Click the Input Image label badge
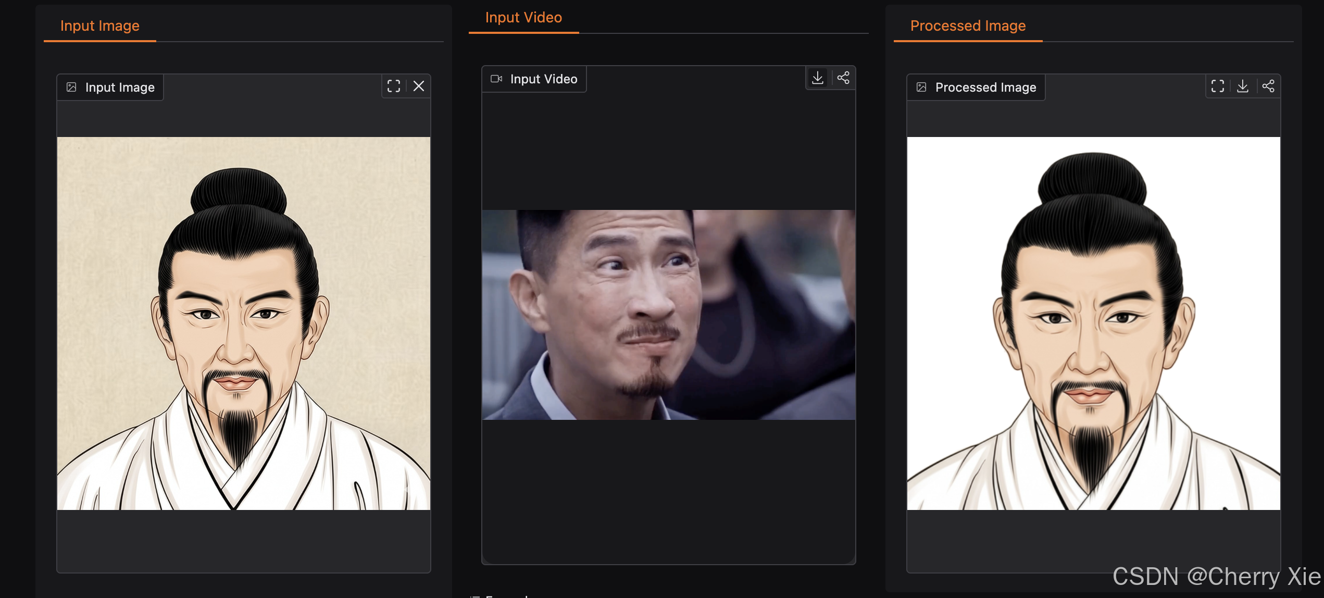The height and width of the screenshot is (598, 1324). pyautogui.click(x=120, y=88)
